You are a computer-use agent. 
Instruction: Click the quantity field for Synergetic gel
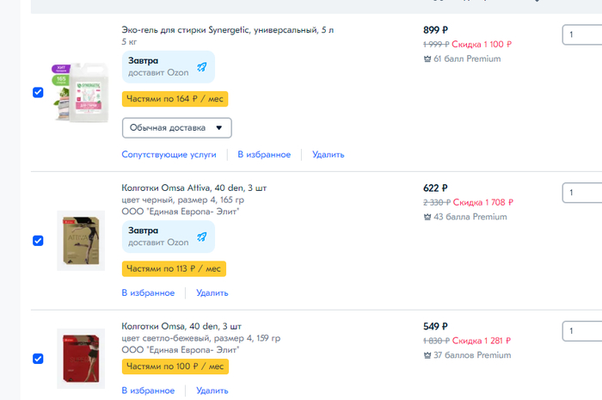581,35
